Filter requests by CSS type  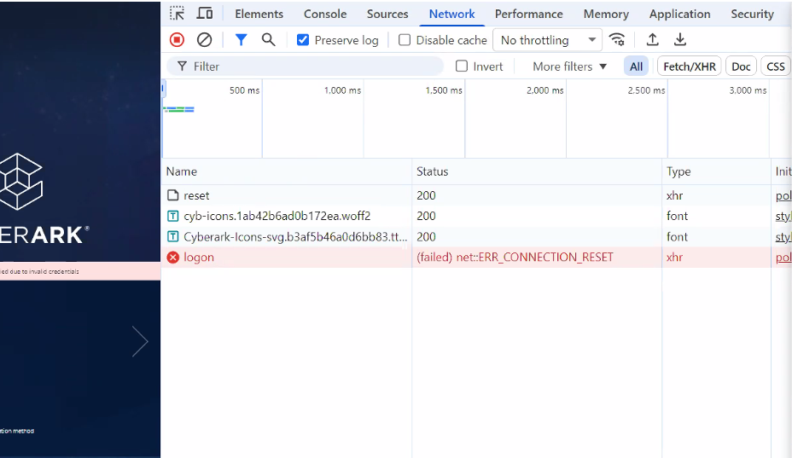point(775,67)
